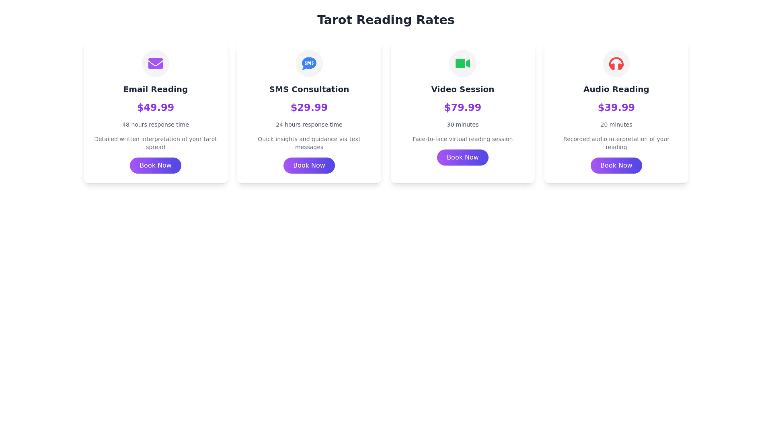The height and width of the screenshot is (434, 772).
Task: Click the '48 hours response time' text
Action: (155, 125)
